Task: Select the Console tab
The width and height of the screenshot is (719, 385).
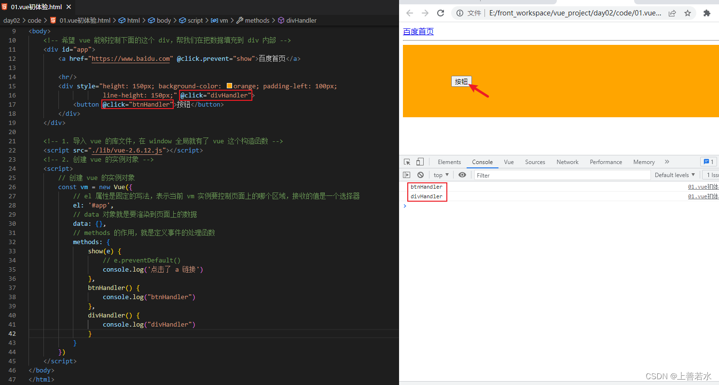Action: (483, 162)
